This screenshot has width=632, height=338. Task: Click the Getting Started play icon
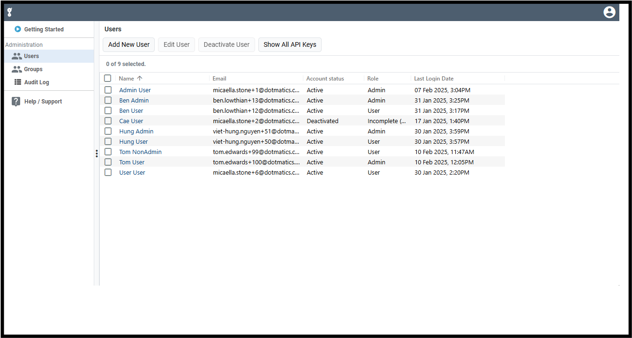point(18,29)
